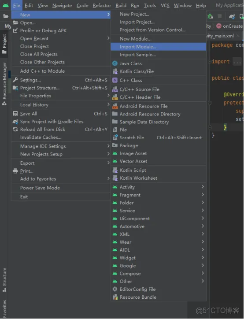This screenshot has height=319, width=244.
Task: Click the C++ Class icon
Action: tap(115, 80)
